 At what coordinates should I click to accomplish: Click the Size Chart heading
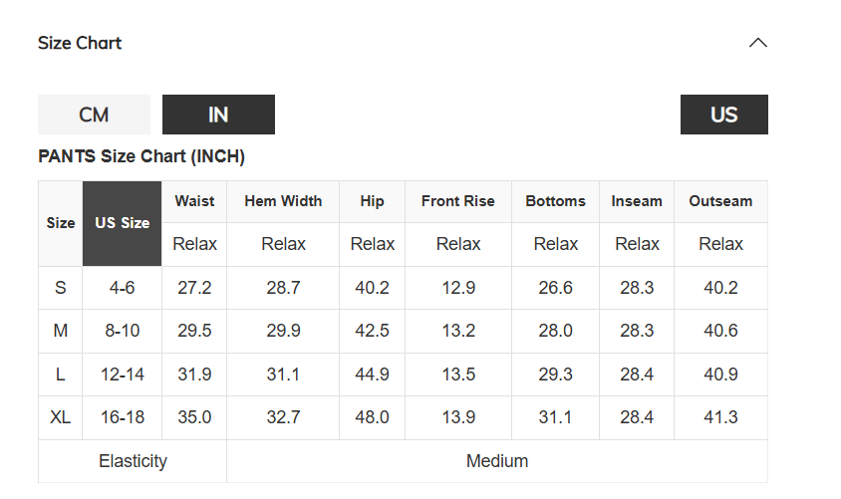tap(80, 43)
